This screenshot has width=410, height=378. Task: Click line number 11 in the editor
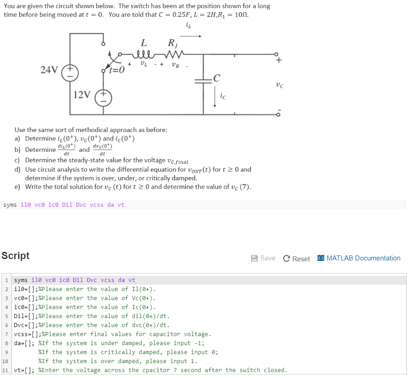coord(5,370)
